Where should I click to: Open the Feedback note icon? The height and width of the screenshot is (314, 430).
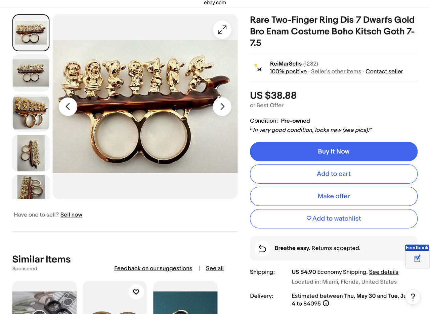[417, 259]
